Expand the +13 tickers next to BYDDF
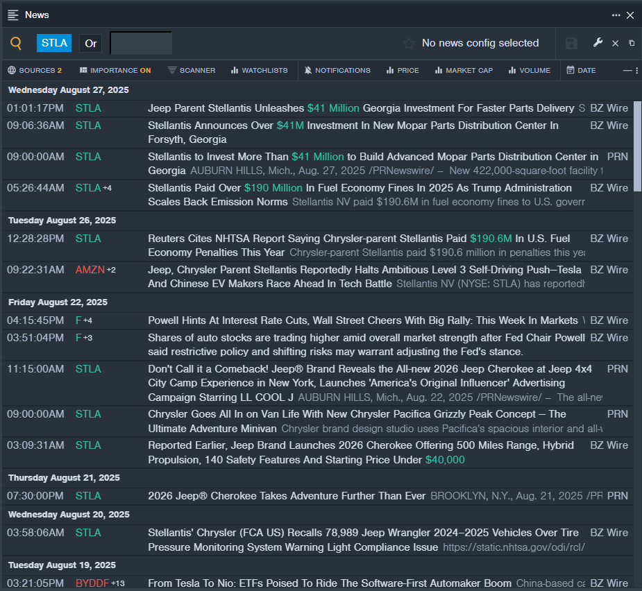The height and width of the screenshot is (591, 642). (x=118, y=583)
